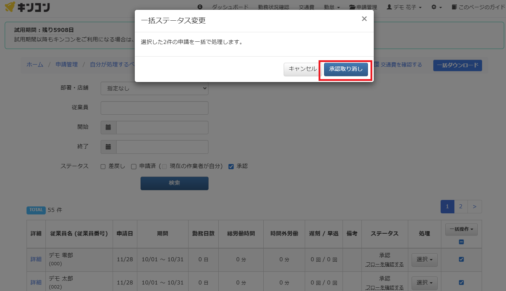This screenshot has height=291, width=506.
Task: Open the 一括操作 dropdown
Action: 461,229
